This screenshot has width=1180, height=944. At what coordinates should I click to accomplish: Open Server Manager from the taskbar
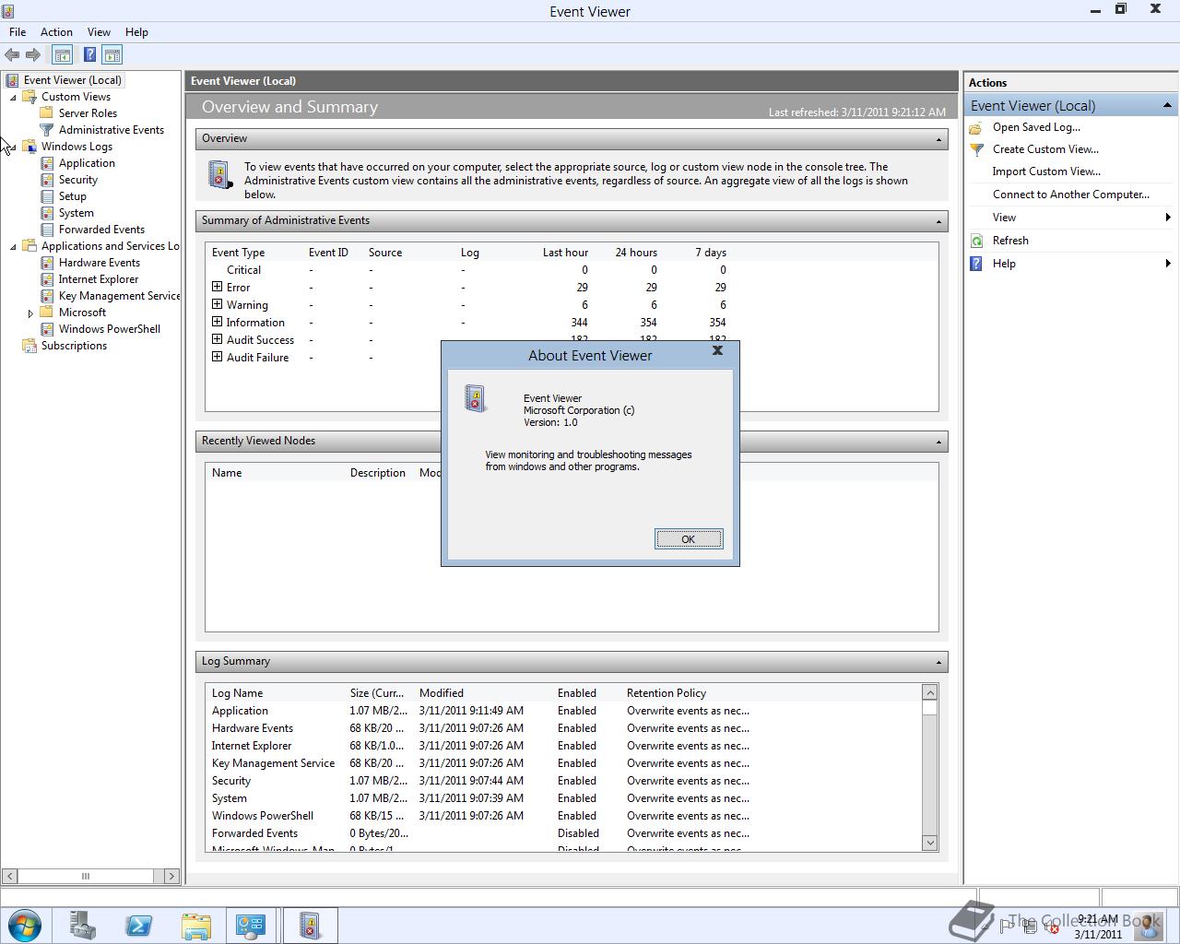coord(82,926)
